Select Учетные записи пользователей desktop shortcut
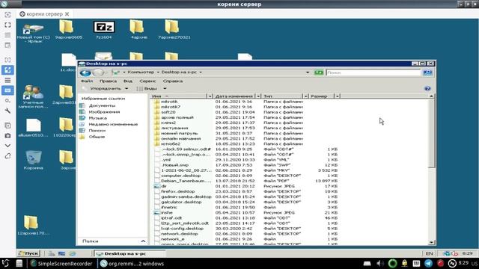Viewport: 479px width, 269px height. point(33,96)
